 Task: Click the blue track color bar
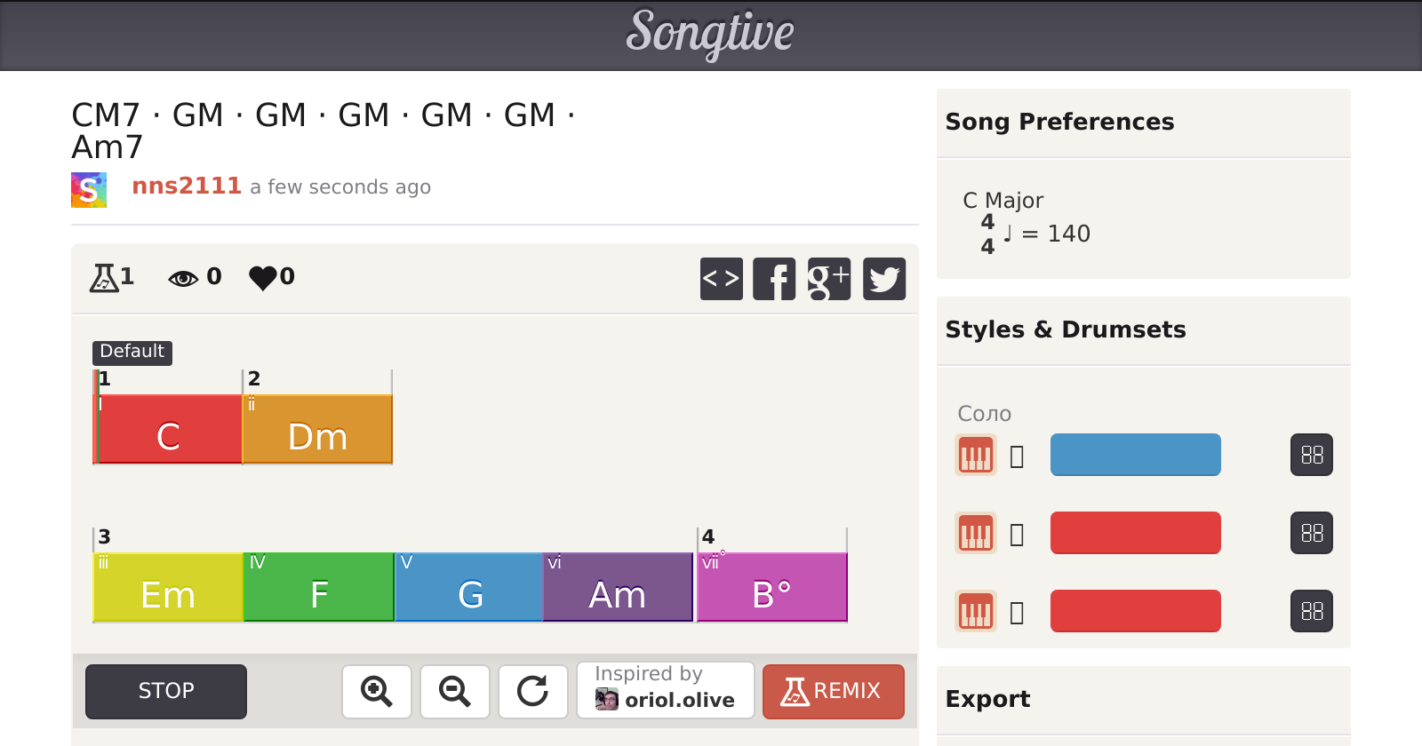pyautogui.click(x=1135, y=455)
